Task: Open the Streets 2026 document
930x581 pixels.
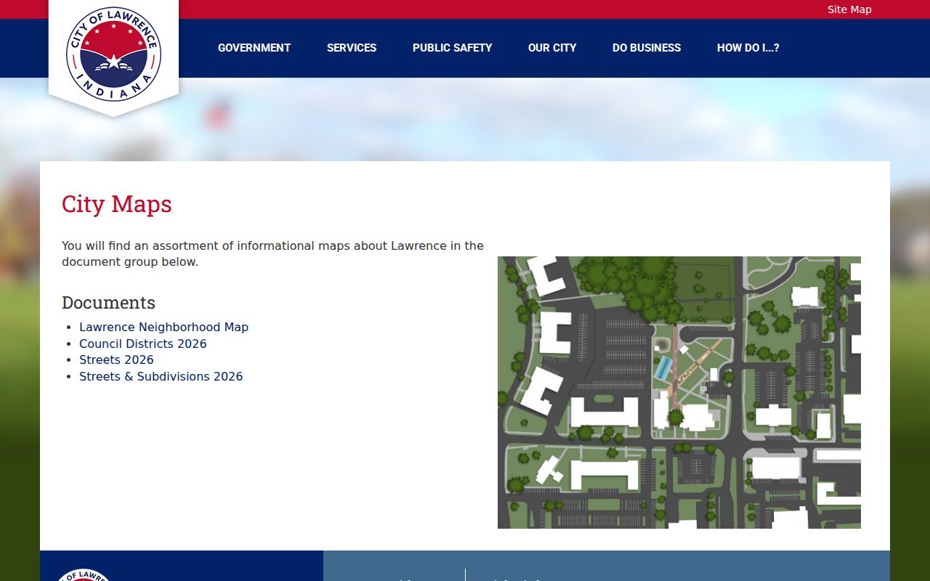Action: [x=116, y=359]
